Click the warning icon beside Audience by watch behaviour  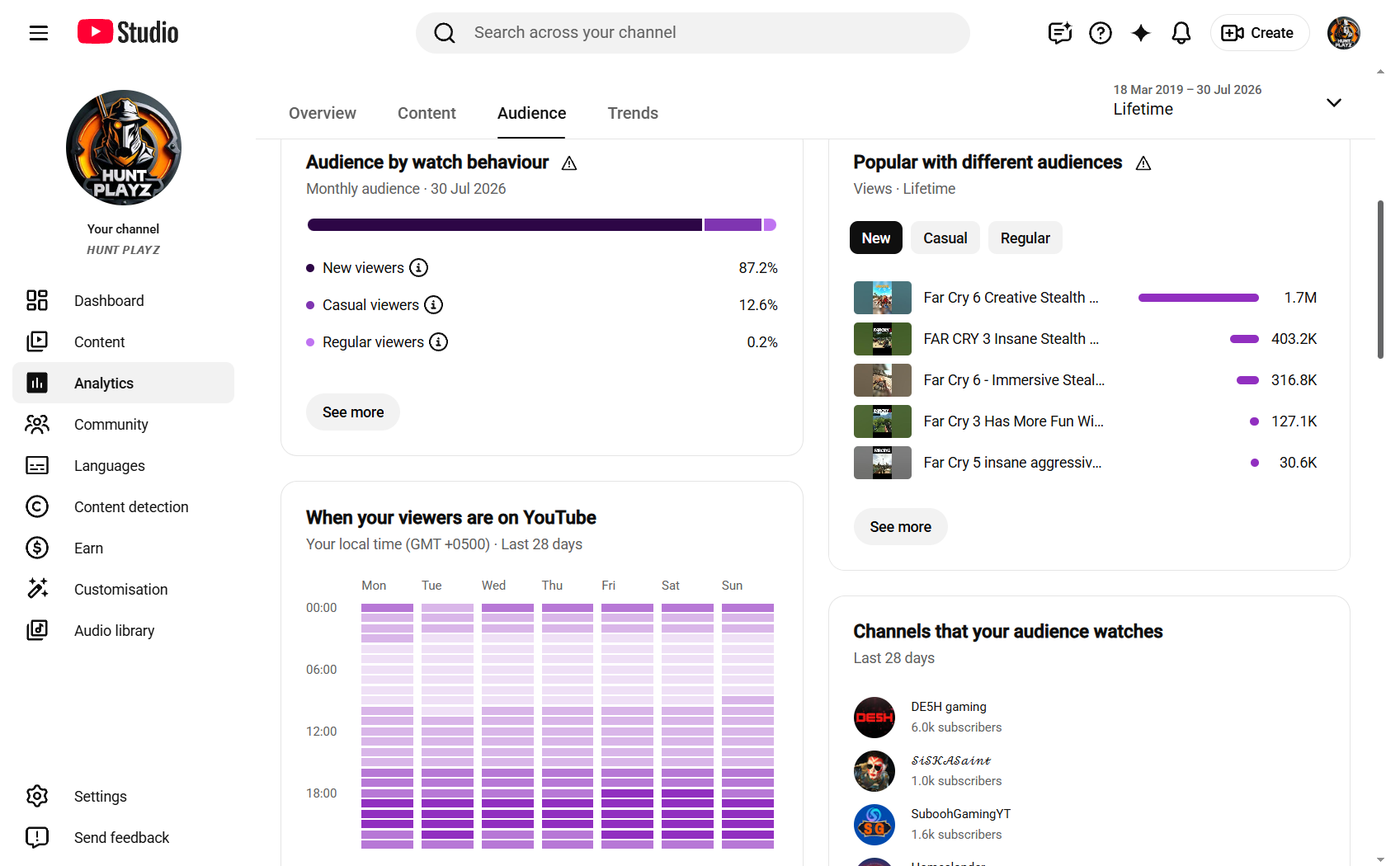[x=569, y=163]
